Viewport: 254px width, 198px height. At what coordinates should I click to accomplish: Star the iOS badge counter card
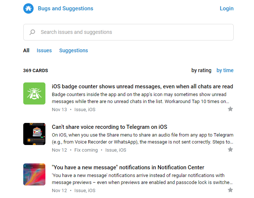230,109
